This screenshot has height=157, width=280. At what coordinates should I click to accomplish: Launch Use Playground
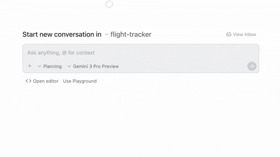[x=80, y=81]
